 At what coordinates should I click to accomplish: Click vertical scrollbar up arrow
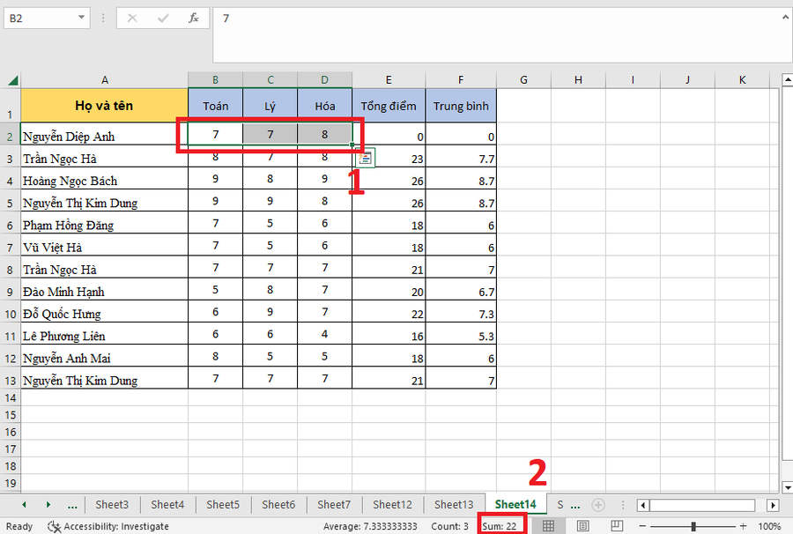(788, 79)
